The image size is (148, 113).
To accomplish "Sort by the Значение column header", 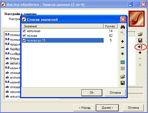I will pos(63,26).
